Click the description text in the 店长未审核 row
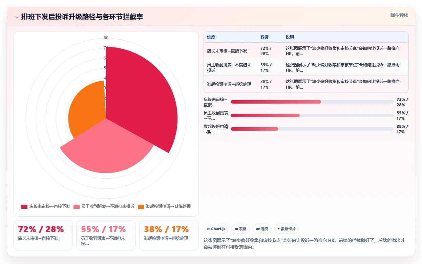The height and width of the screenshot is (264, 422). tap(343, 51)
